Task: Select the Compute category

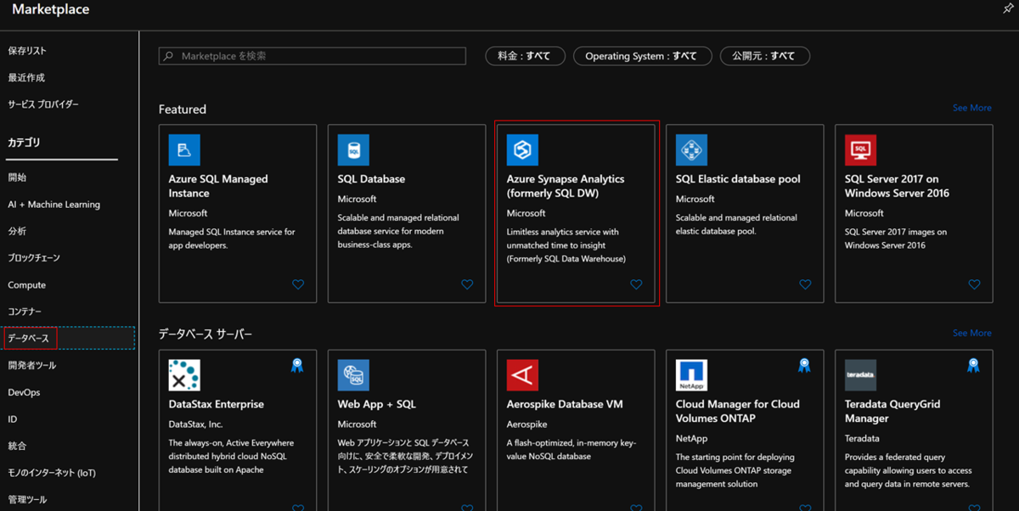Action: [x=27, y=285]
